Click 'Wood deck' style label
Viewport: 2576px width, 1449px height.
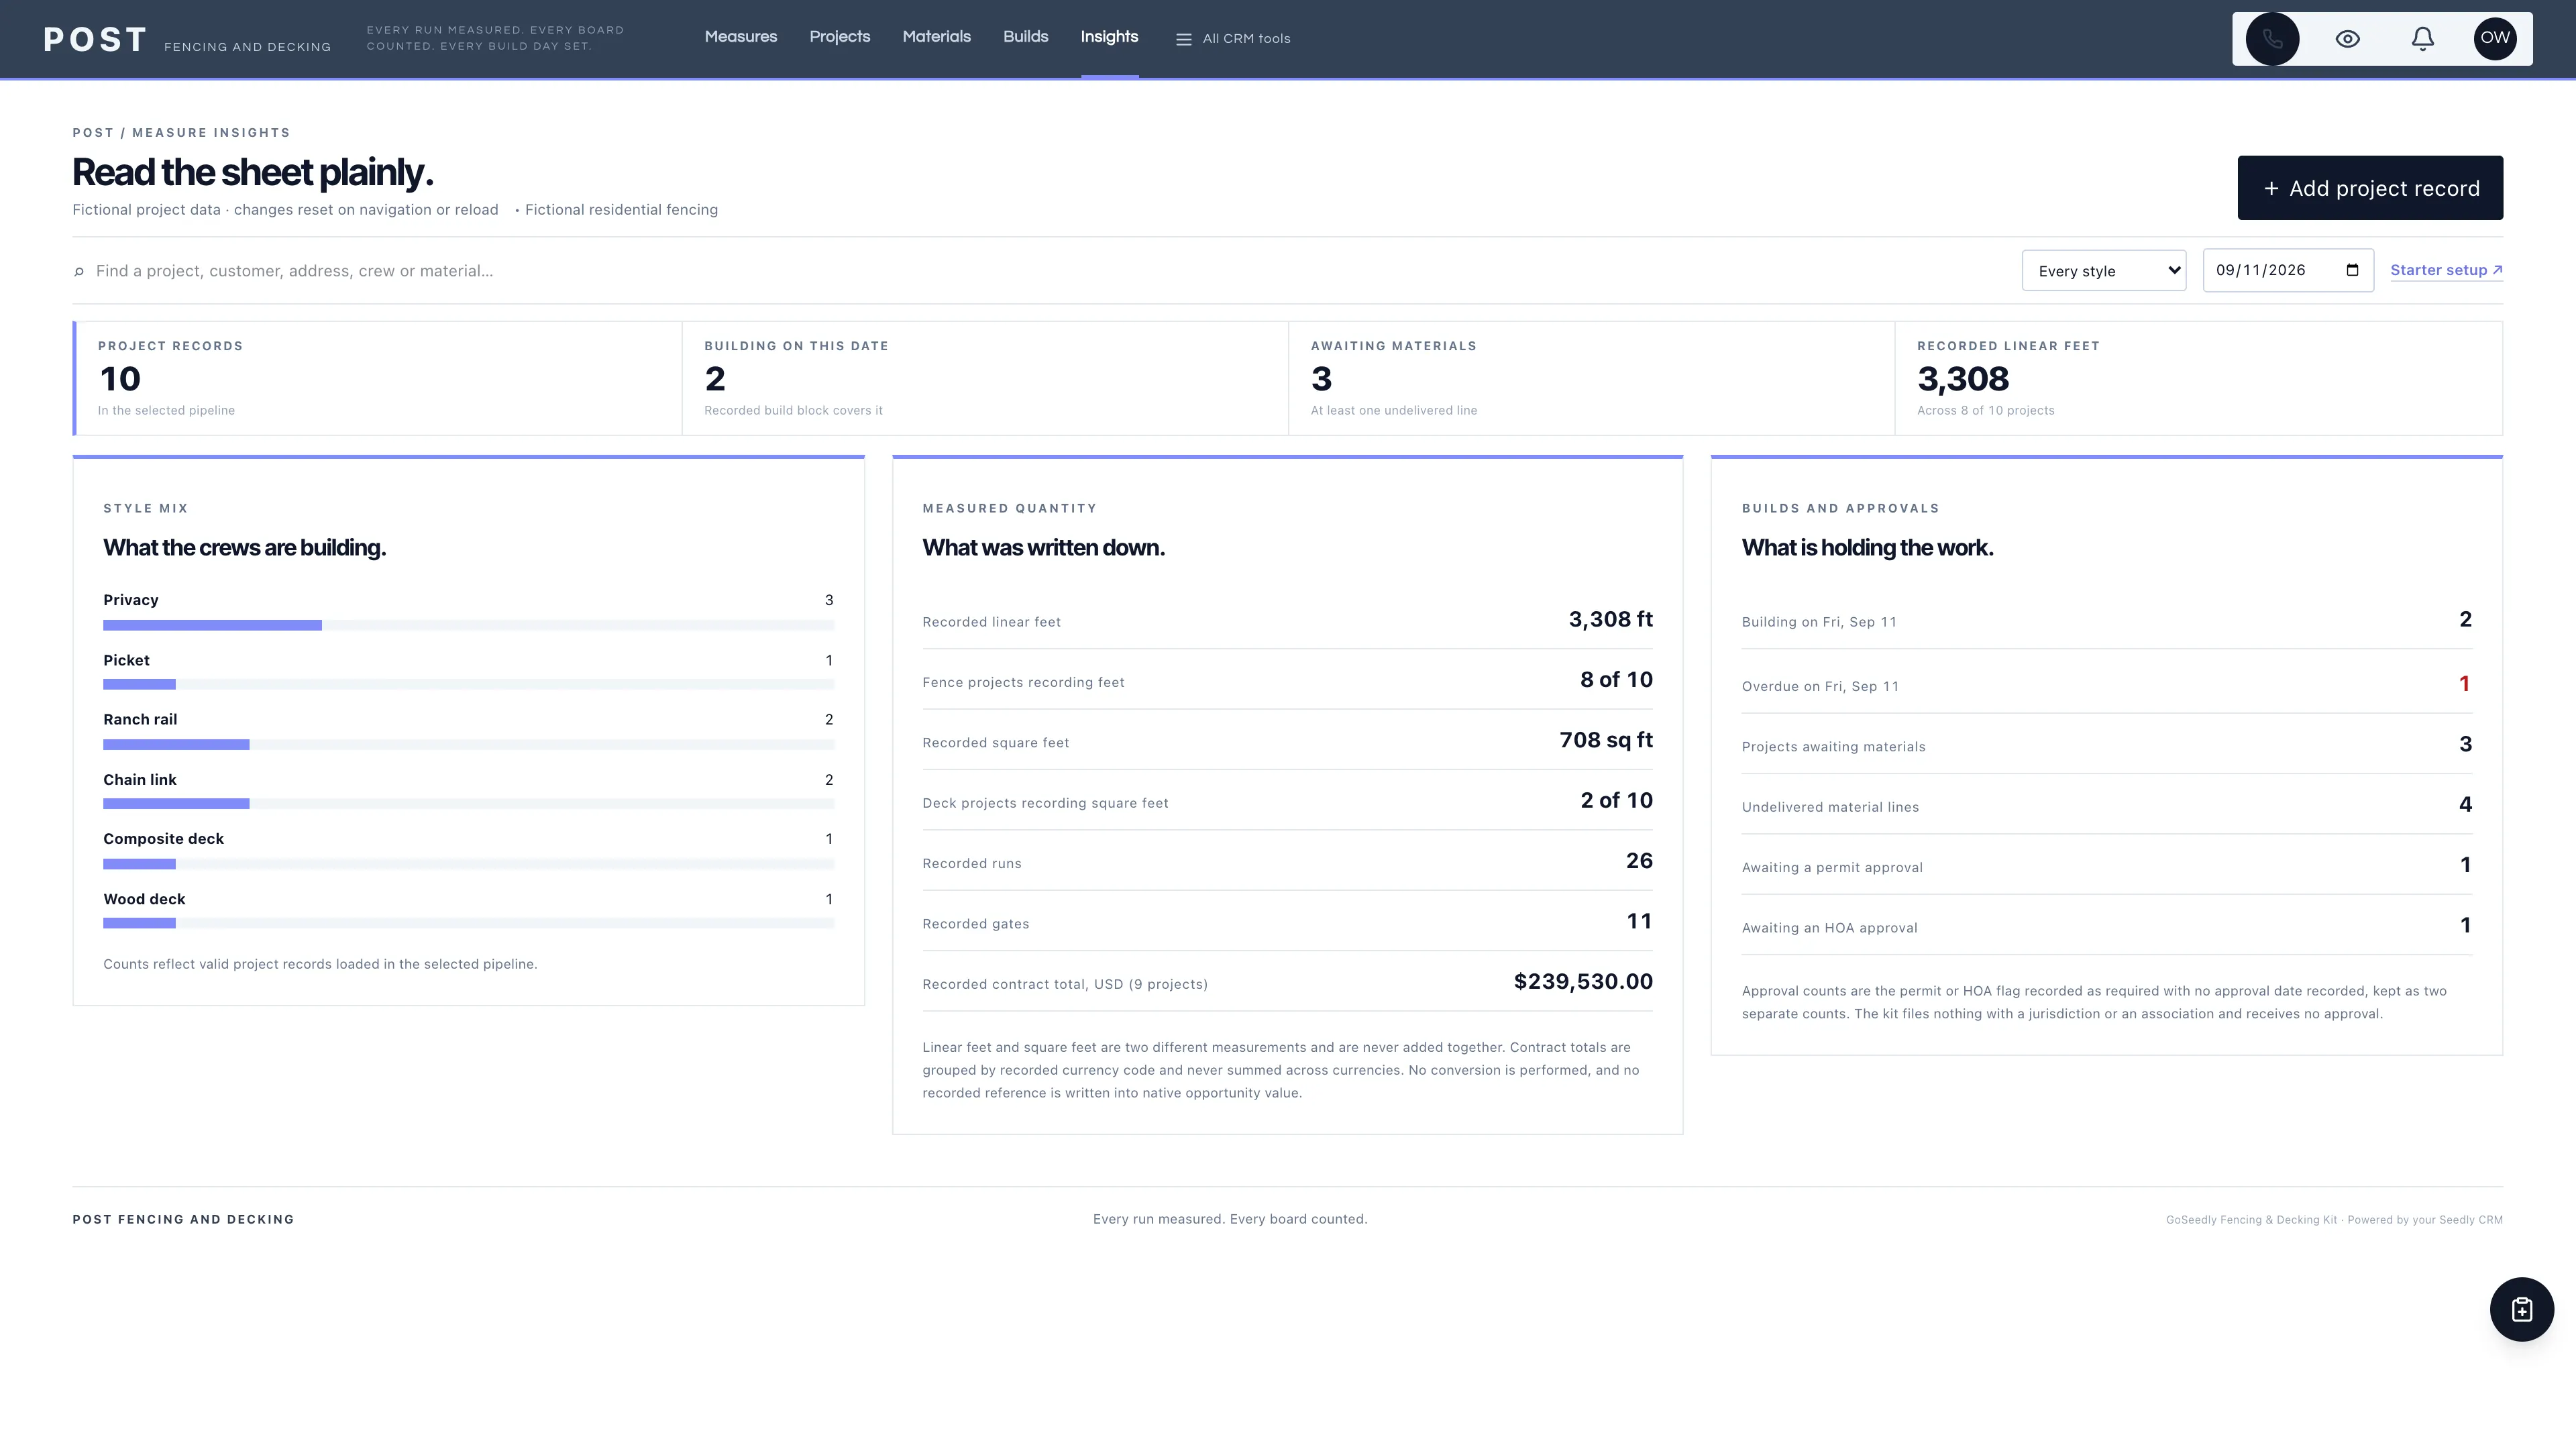pyautogui.click(x=144, y=899)
